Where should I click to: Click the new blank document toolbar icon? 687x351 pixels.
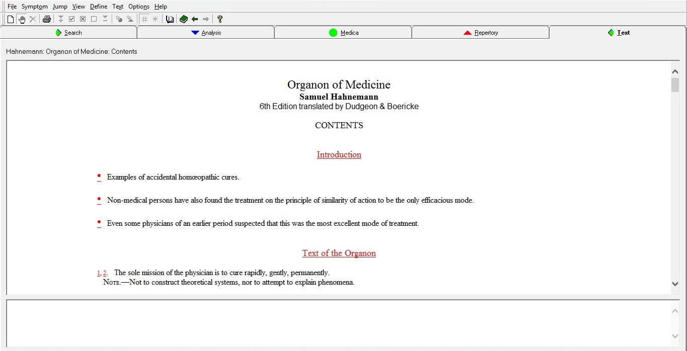10,19
